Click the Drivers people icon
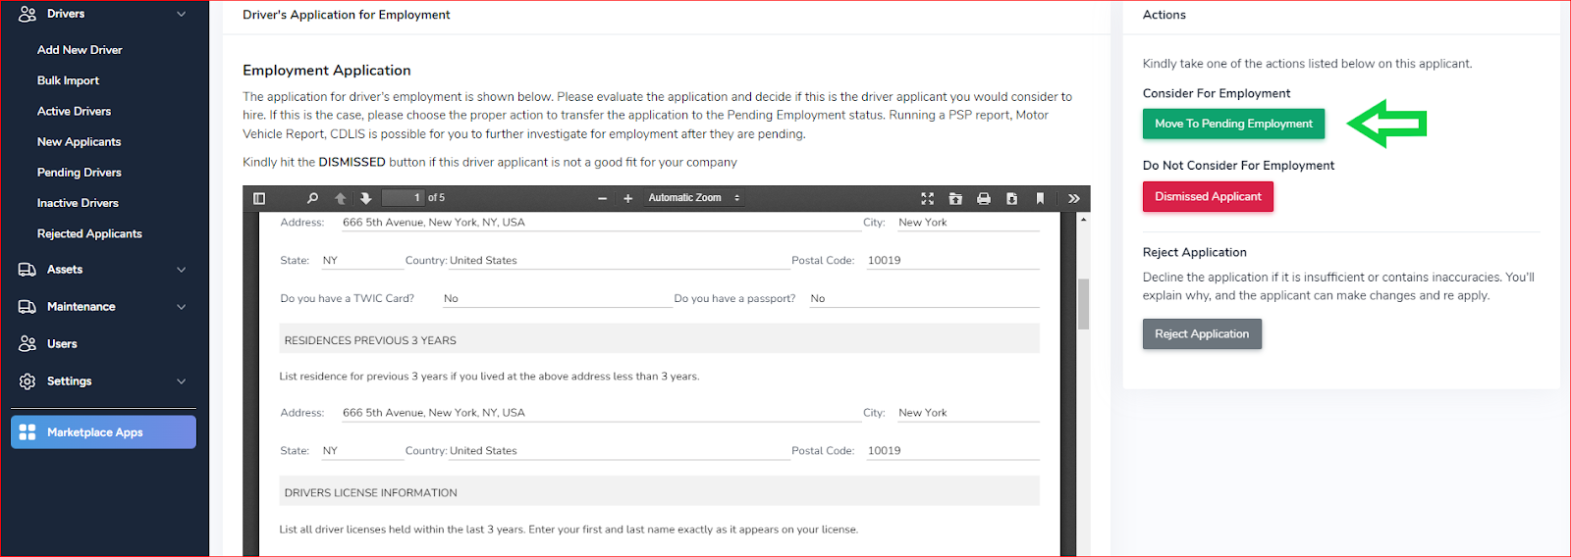This screenshot has height=557, width=1571. coord(27,14)
